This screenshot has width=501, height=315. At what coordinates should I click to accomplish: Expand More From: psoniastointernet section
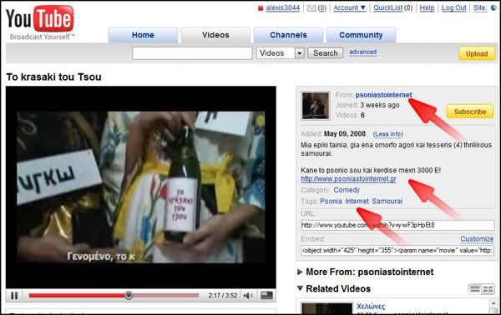pyautogui.click(x=366, y=272)
